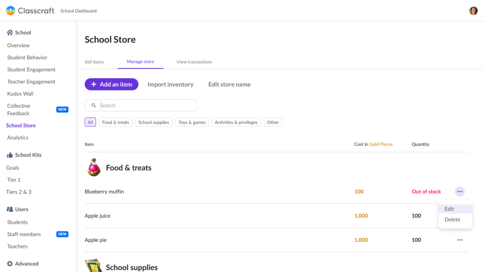Click the Classcraft logo icon
Screen dimensions: 484x272
[10, 10]
